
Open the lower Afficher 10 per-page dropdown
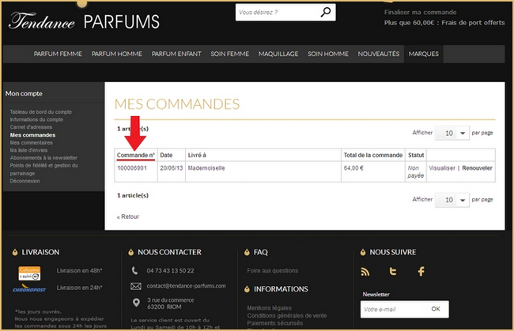(x=452, y=200)
